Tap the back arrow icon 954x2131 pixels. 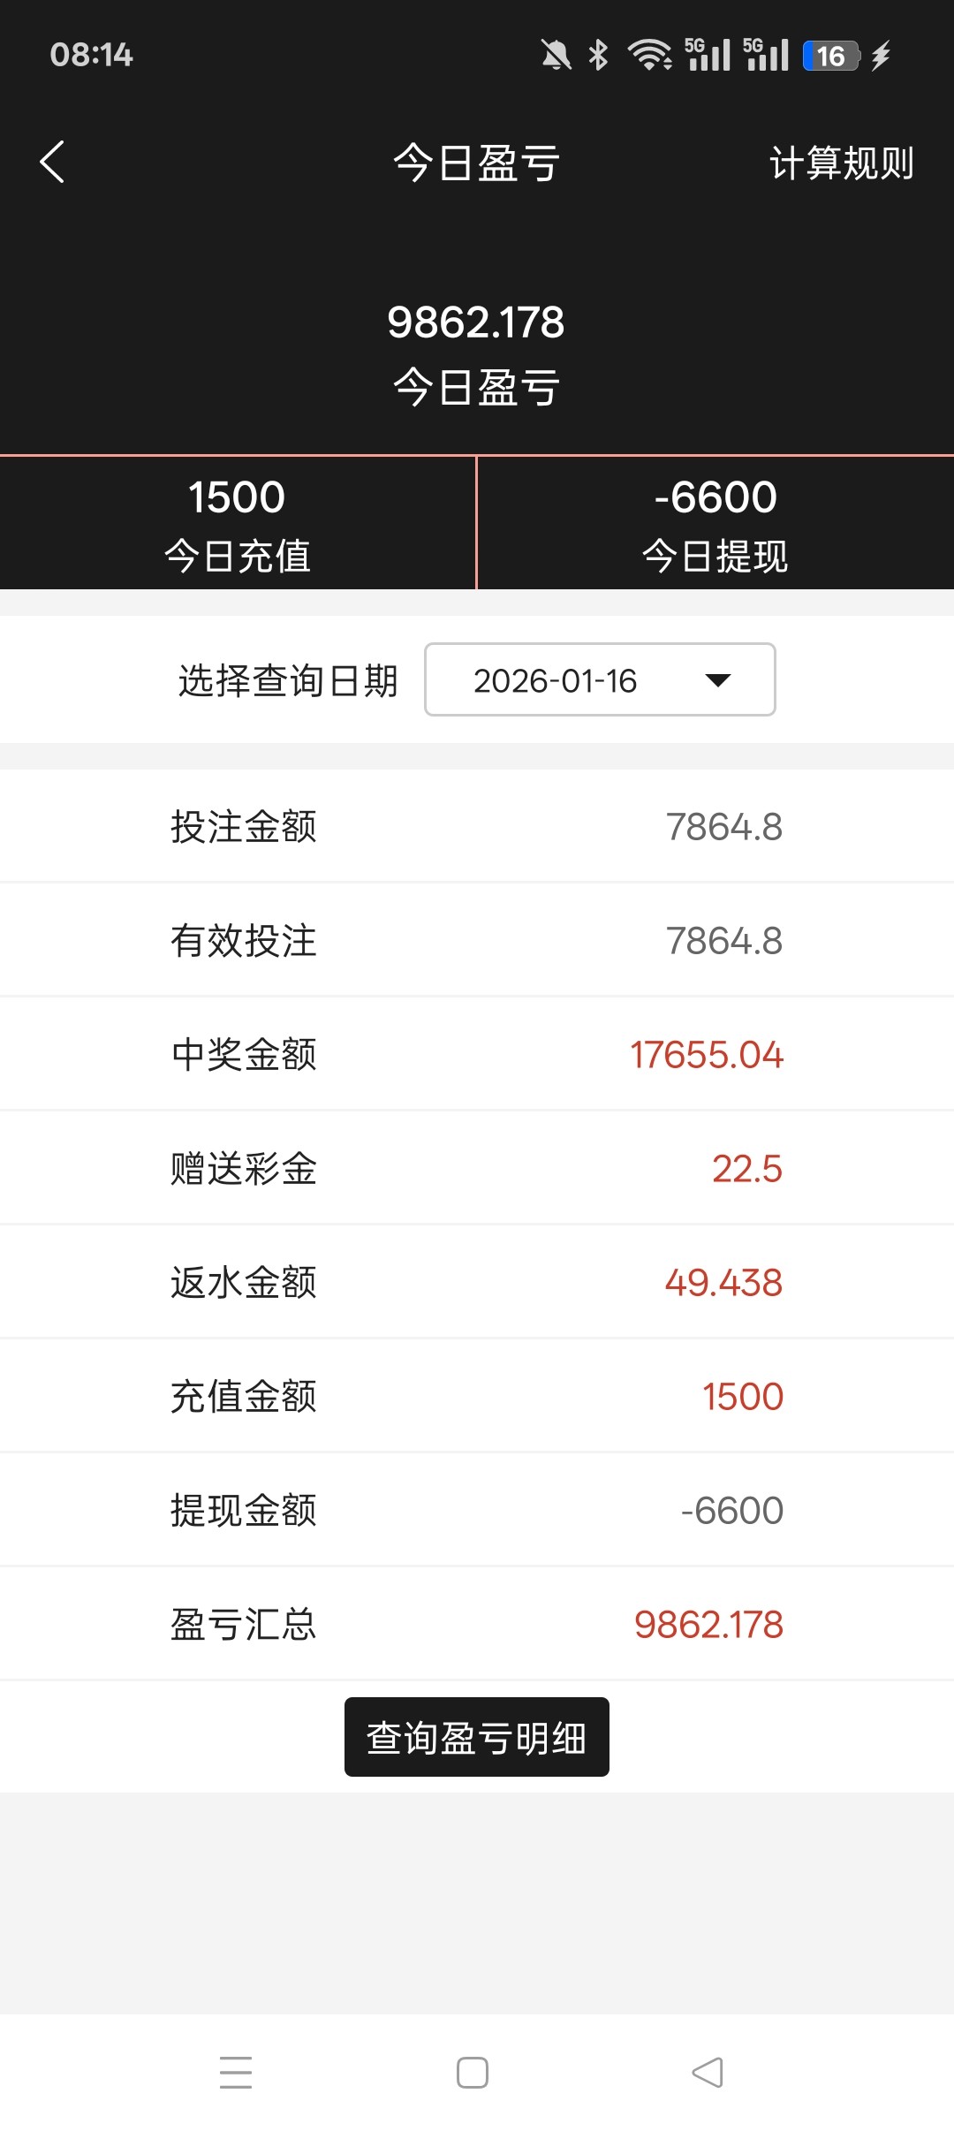[x=53, y=163]
